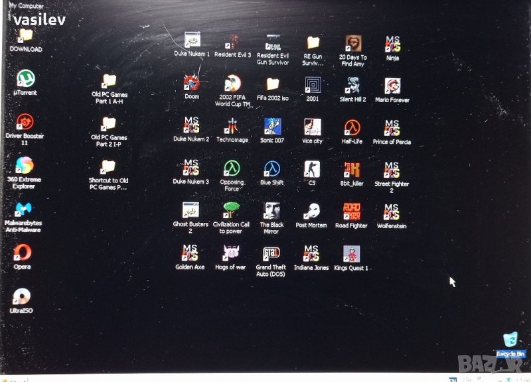This screenshot has width=531, height=382.
Task: Select the Vice City shortcut icon
Action: coord(312,127)
